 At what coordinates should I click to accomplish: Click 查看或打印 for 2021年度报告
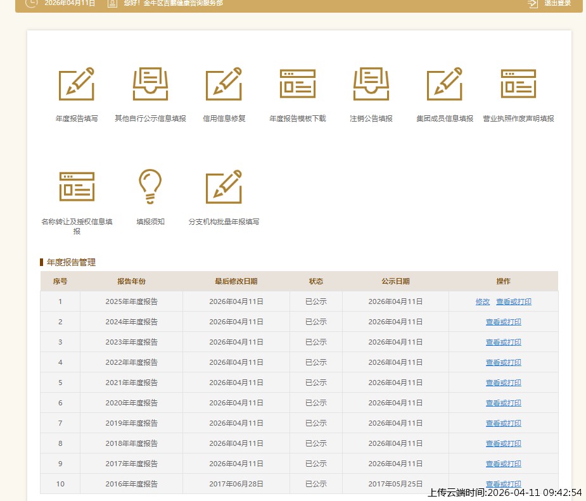pyautogui.click(x=504, y=383)
